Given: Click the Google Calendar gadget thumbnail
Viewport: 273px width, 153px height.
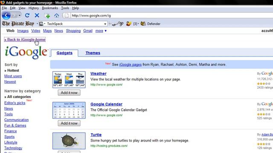Looking at the screenshot, I should coord(69,110).
